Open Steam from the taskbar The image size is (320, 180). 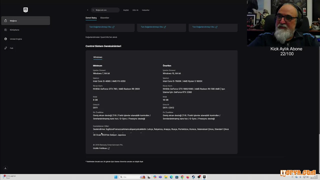tap(193, 177)
